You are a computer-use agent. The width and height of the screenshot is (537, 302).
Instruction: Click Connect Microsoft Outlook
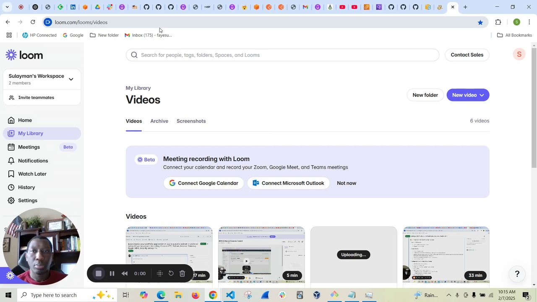(288, 183)
